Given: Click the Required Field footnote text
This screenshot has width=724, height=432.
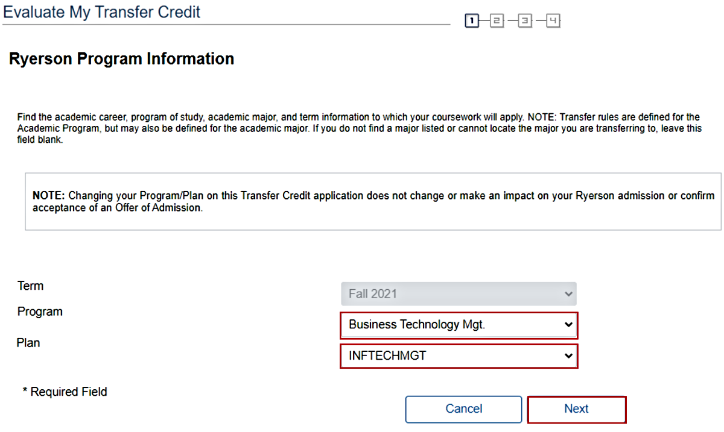Looking at the screenshot, I should click(65, 392).
